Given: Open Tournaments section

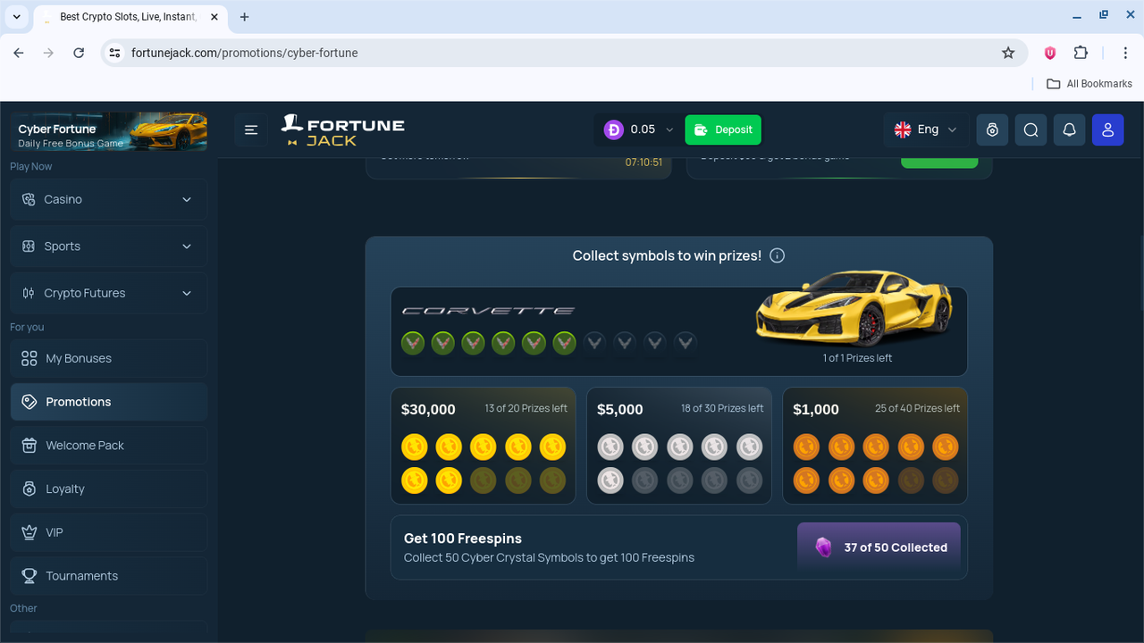Looking at the screenshot, I should [109, 576].
